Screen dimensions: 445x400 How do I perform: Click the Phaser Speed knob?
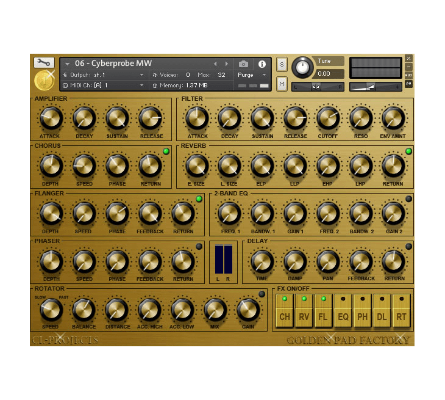point(84,261)
